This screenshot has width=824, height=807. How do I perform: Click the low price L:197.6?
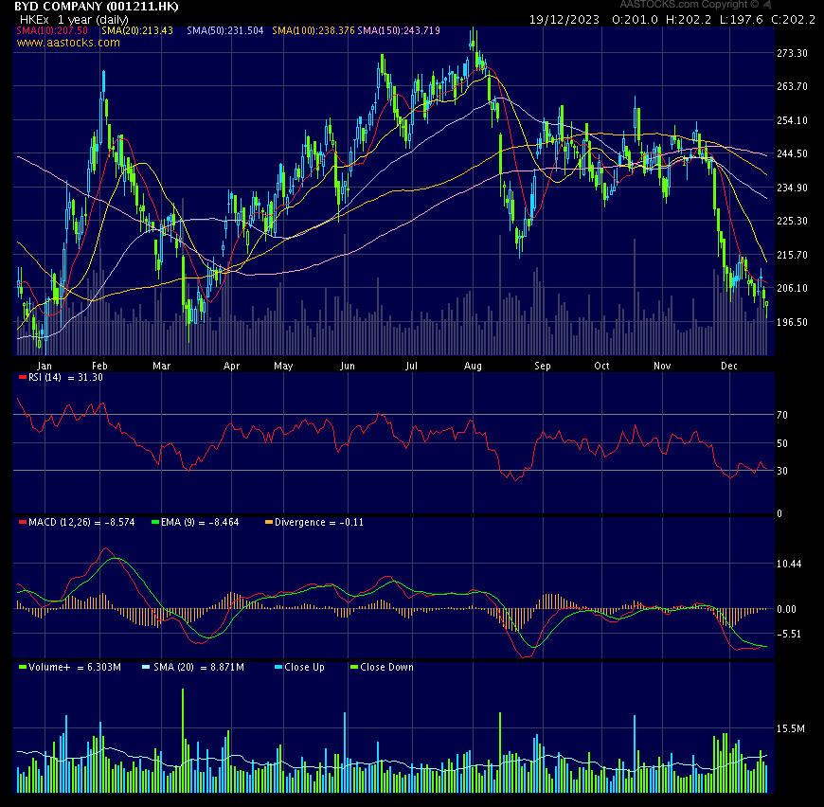[x=741, y=20]
